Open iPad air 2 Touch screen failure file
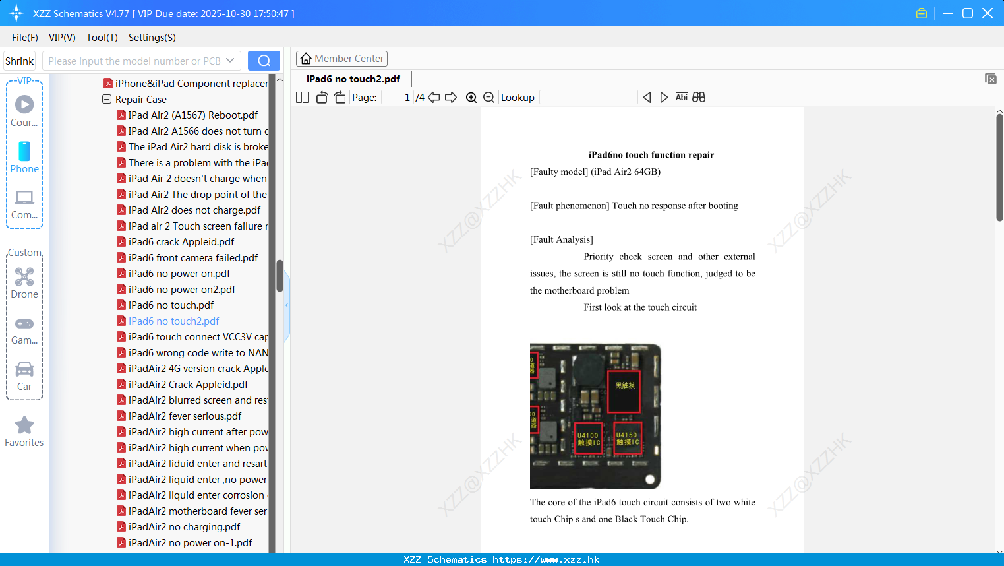This screenshot has height=566, width=1004. pyautogui.click(x=192, y=226)
